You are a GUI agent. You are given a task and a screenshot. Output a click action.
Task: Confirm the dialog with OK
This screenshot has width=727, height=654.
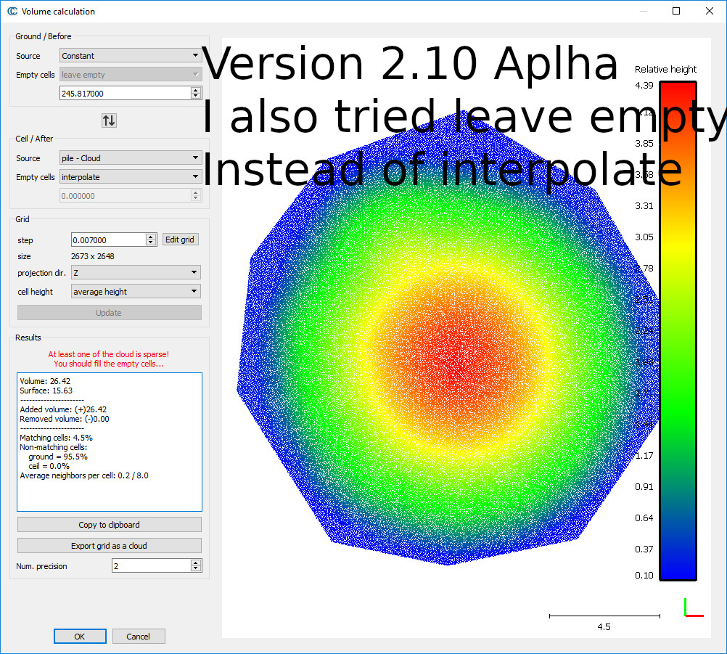point(79,637)
